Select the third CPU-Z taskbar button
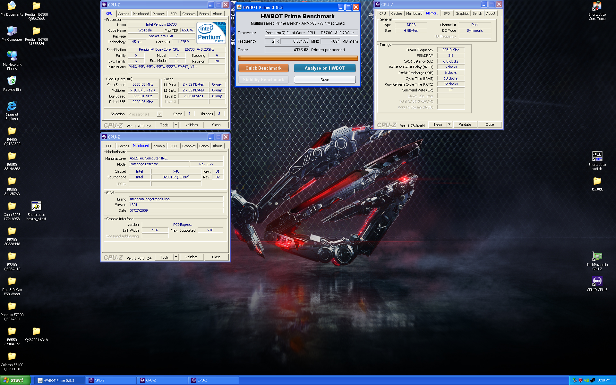 tap(214, 380)
